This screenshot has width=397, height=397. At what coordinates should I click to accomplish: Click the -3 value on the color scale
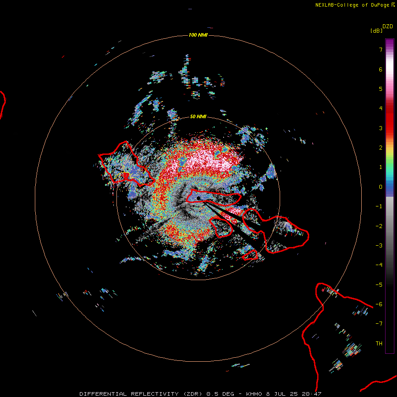pos(379,246)
